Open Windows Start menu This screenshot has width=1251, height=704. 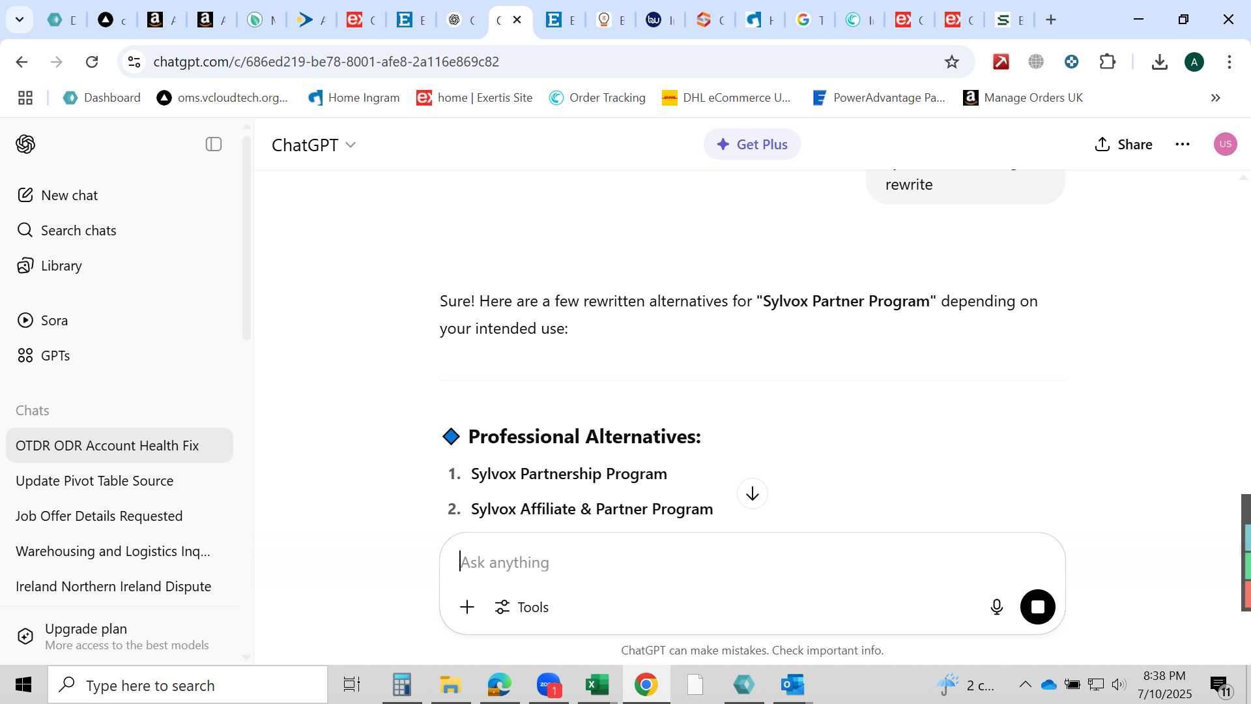[x=23, y=685]
